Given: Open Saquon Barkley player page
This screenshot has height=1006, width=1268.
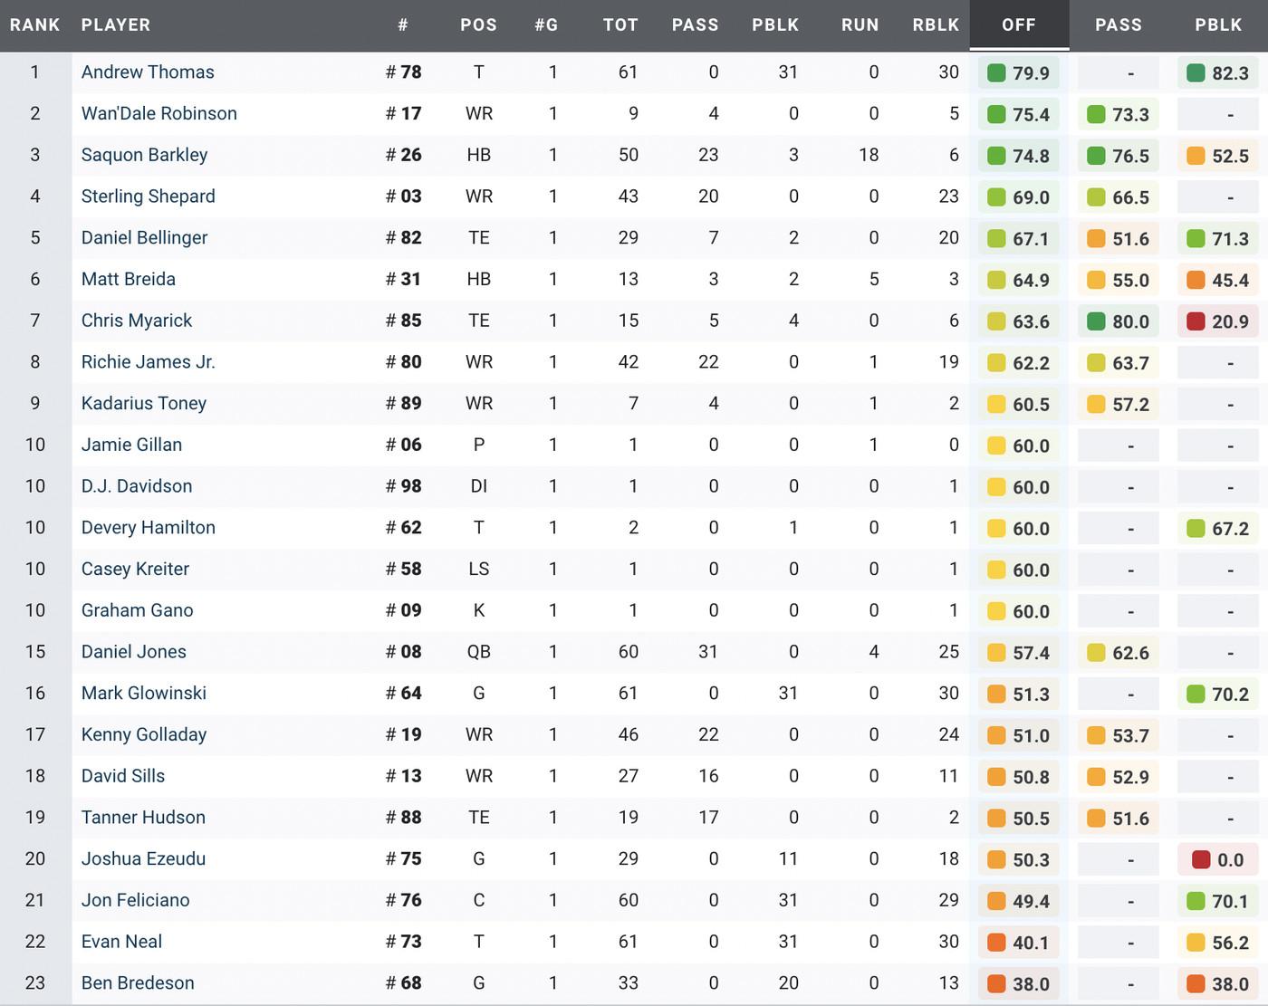Looking at the screenshot, I should (x=144, y=155).
